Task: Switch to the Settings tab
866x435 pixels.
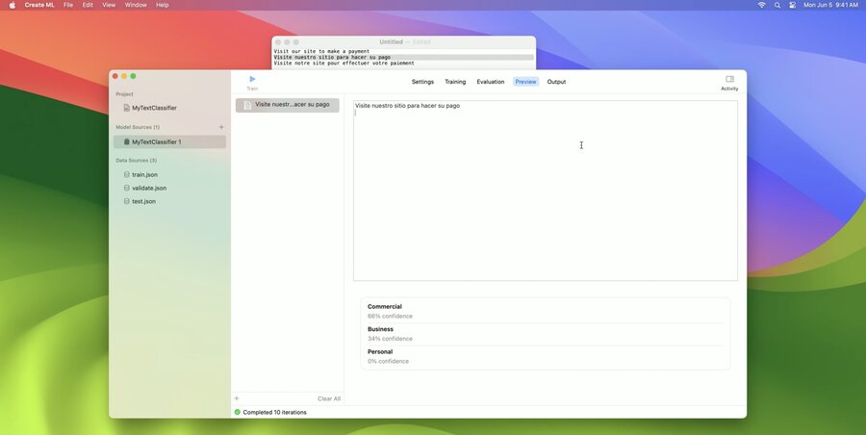Action: click(422, 82)
